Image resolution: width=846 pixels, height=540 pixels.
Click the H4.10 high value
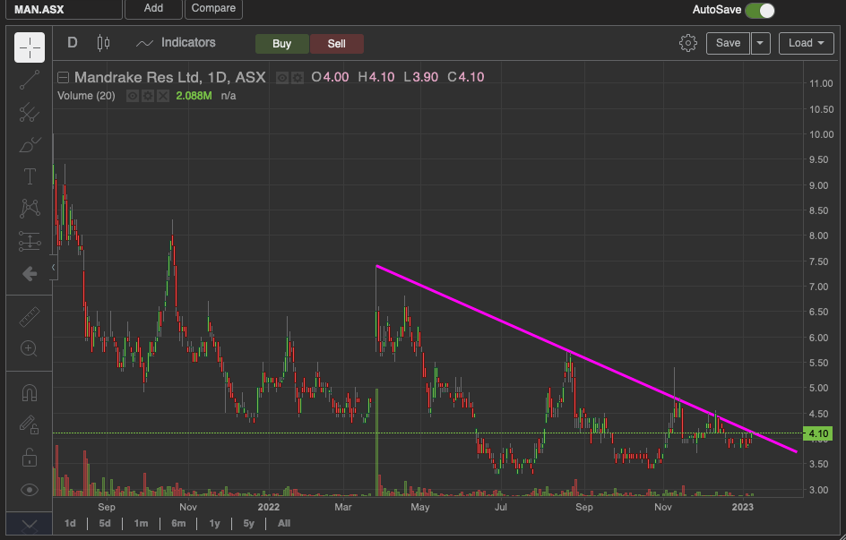click(x=376, y=77)
